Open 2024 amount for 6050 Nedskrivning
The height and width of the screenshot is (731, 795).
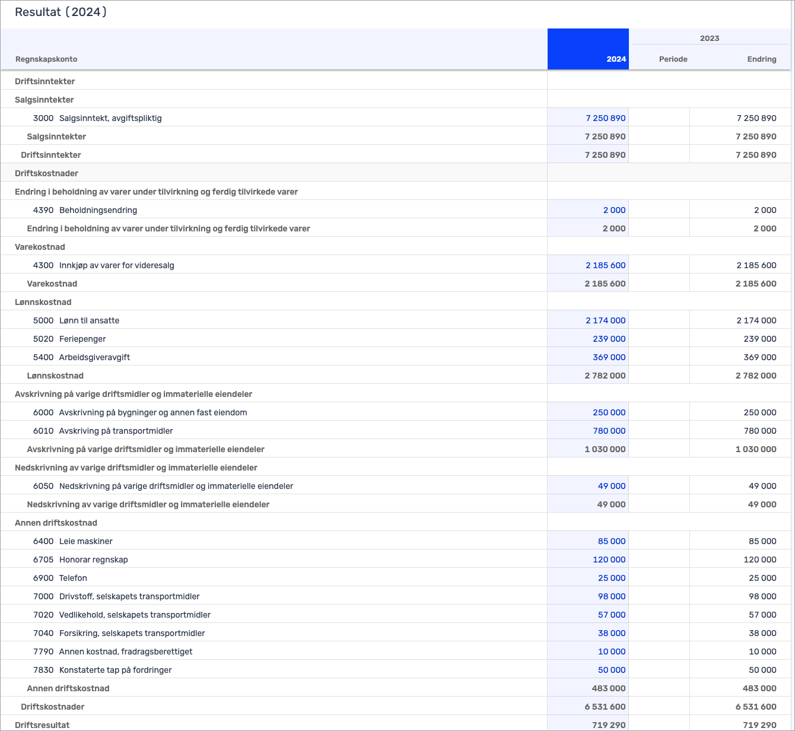point(611,486)
